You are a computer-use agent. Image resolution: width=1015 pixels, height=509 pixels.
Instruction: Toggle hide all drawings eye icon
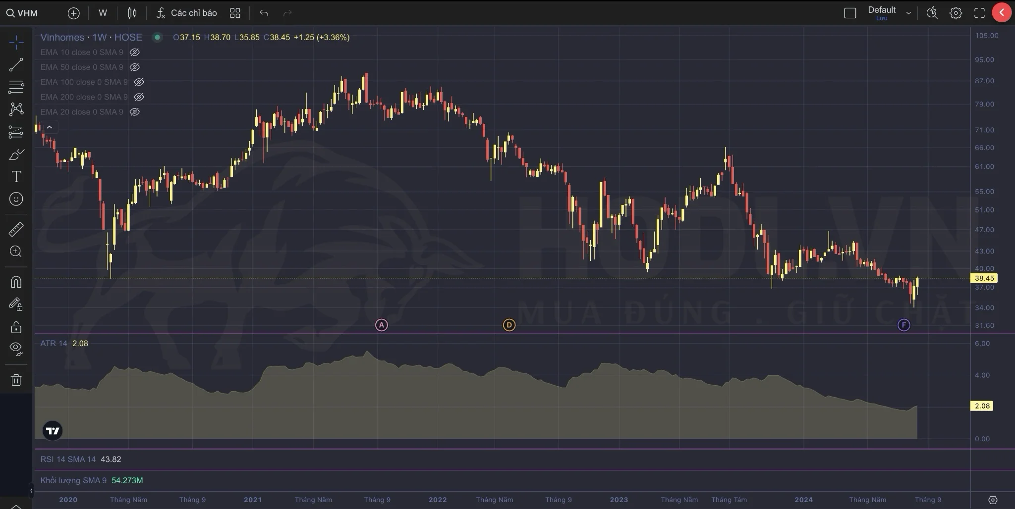point(16,349)
